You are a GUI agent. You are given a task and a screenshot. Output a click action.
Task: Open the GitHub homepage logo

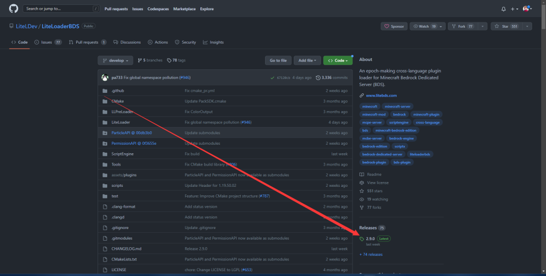click(x=13, y=9)
